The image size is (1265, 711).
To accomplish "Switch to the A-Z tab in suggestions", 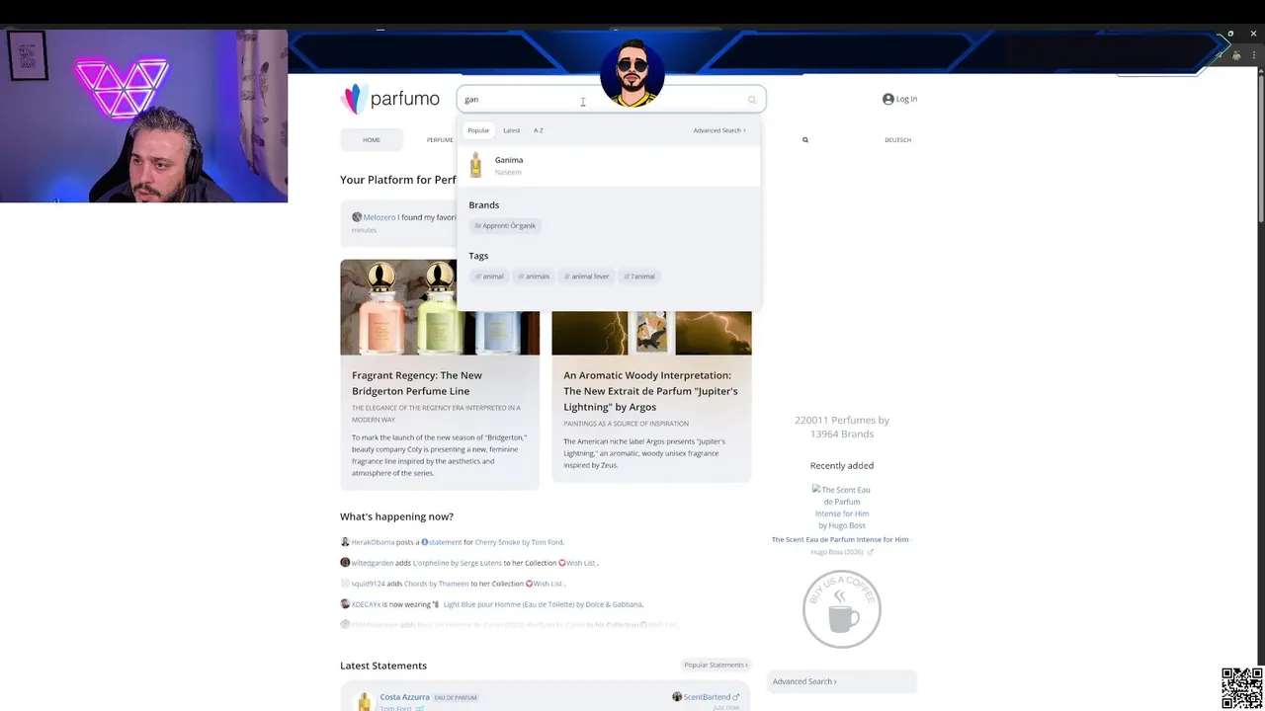I will 539,130.
